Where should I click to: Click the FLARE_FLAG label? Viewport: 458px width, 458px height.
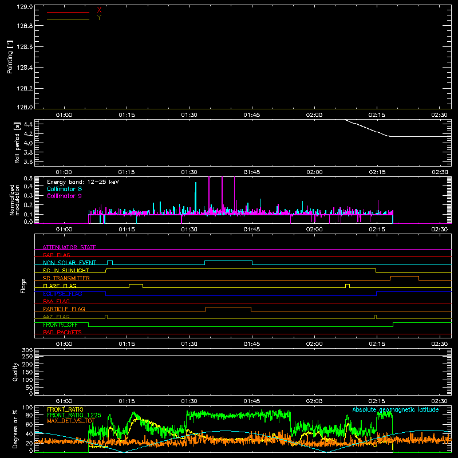(x=60, y=286)
